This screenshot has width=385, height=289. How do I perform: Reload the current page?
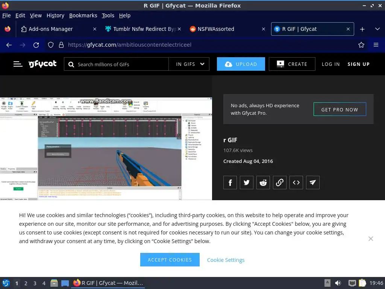36,45
